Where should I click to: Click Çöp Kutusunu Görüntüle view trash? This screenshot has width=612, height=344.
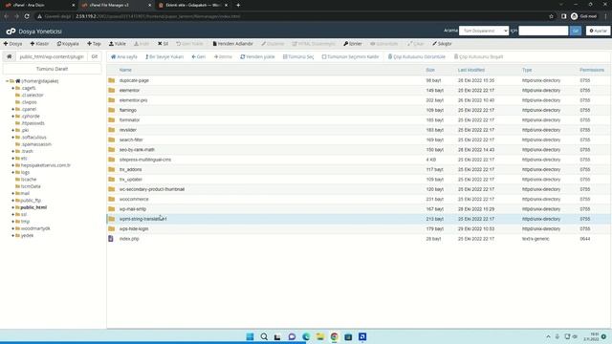pyautogui.click(x=416, y=57)
